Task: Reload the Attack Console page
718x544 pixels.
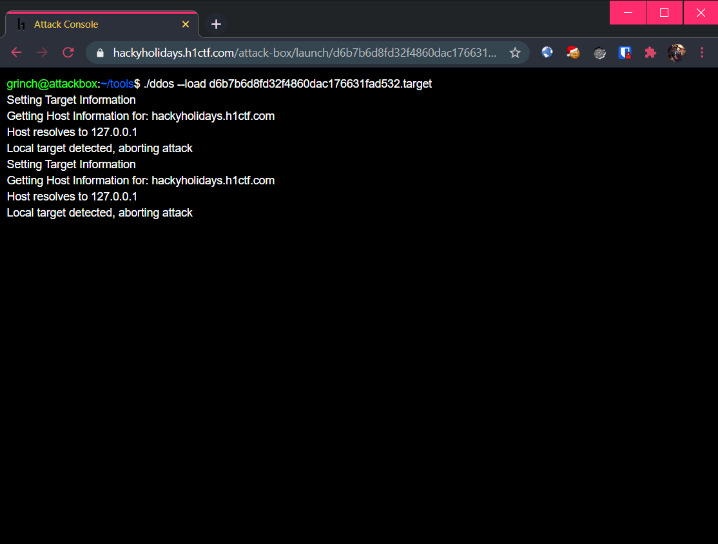Action: point(68,53)
